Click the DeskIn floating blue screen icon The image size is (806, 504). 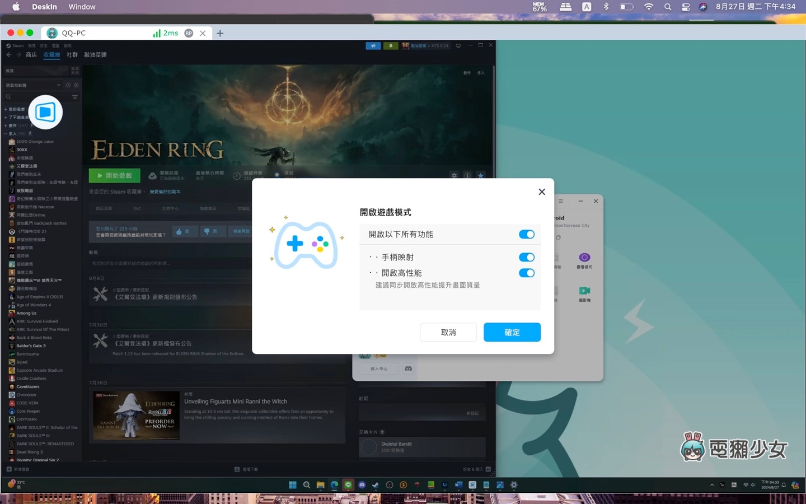[45, 112]
